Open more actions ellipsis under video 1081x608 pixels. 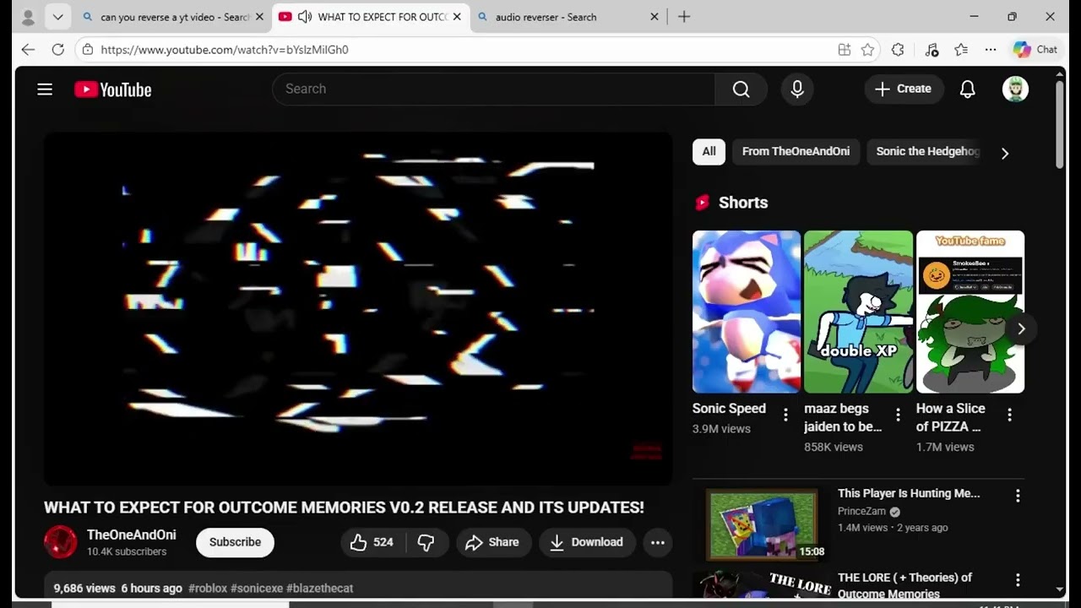coord(658,542)
